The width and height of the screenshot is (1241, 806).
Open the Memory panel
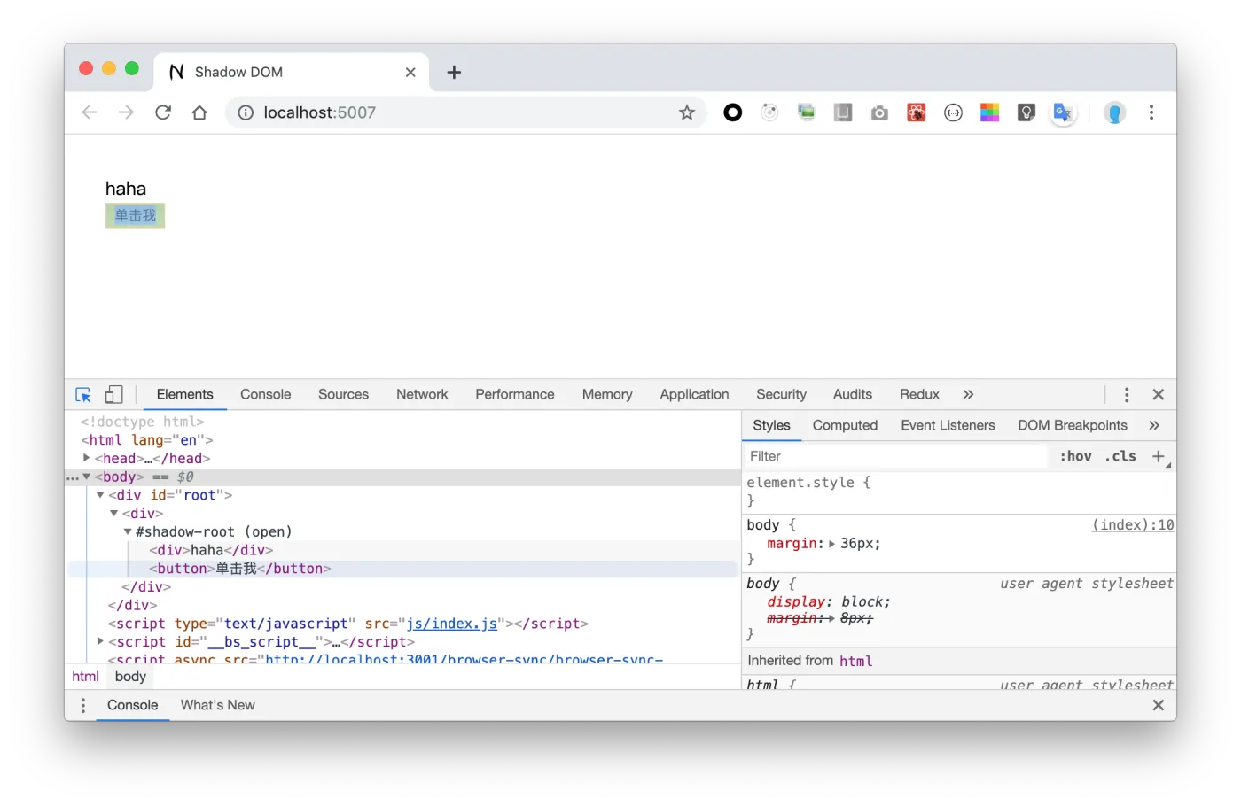pos(607,395)
